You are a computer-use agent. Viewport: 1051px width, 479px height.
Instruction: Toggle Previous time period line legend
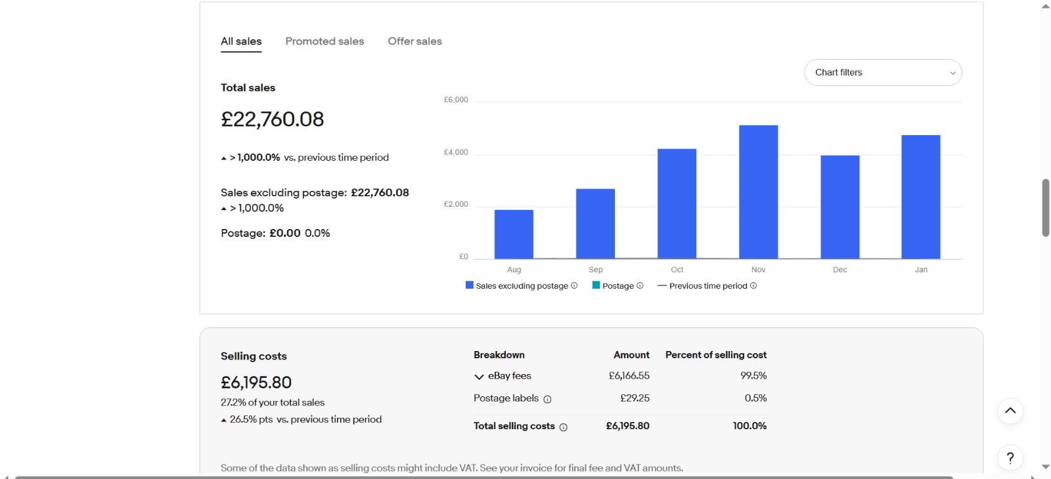pos(707,286)
